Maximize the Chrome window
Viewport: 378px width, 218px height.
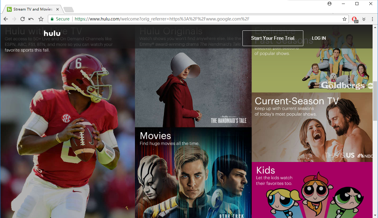(x=357, y=4)
